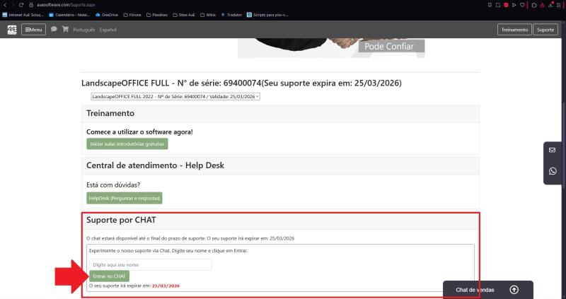Click the heart bookmark icon in browser toolbar
Viewport: 566px width, 299px height.
[524, 4]
